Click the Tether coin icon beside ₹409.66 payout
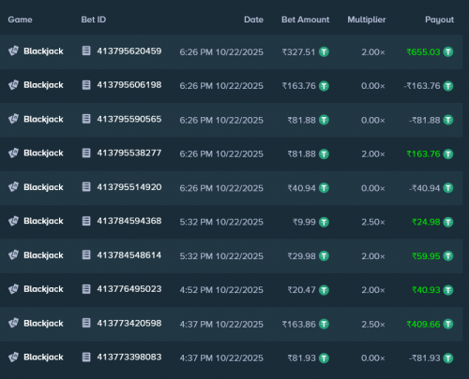Image resolution: width=469 pixels, height=379 pixels. [x=448, y=324]
